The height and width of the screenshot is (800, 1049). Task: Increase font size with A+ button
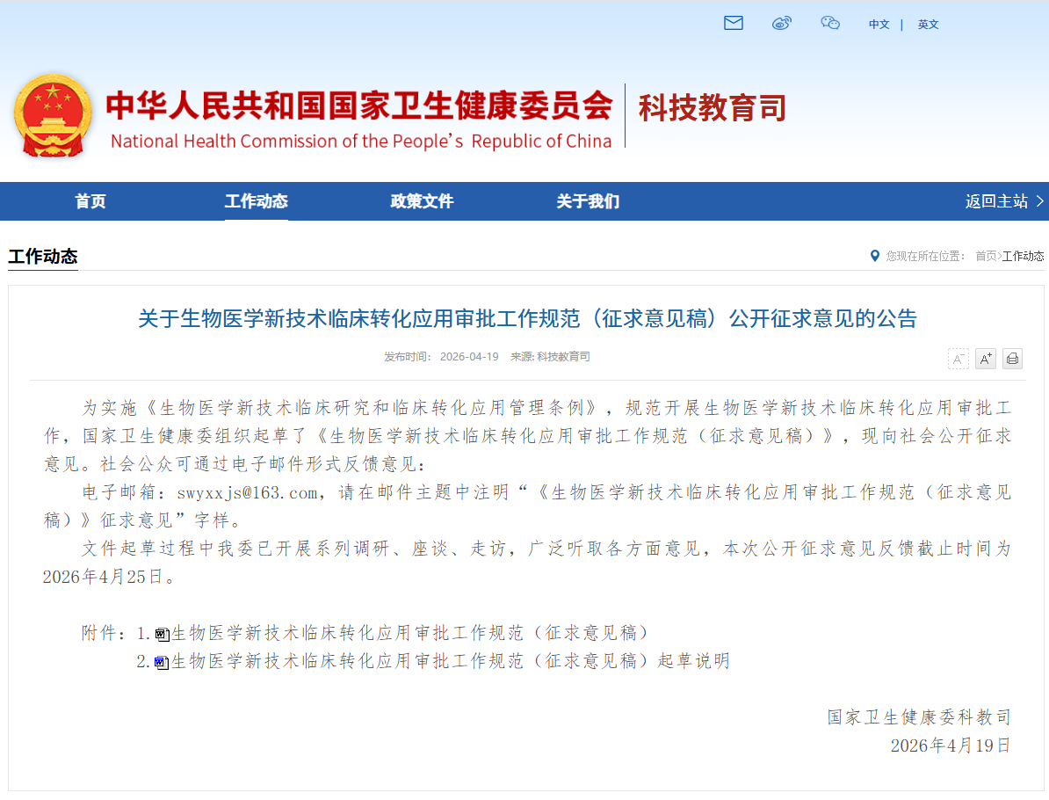click(x=986, y=359)
